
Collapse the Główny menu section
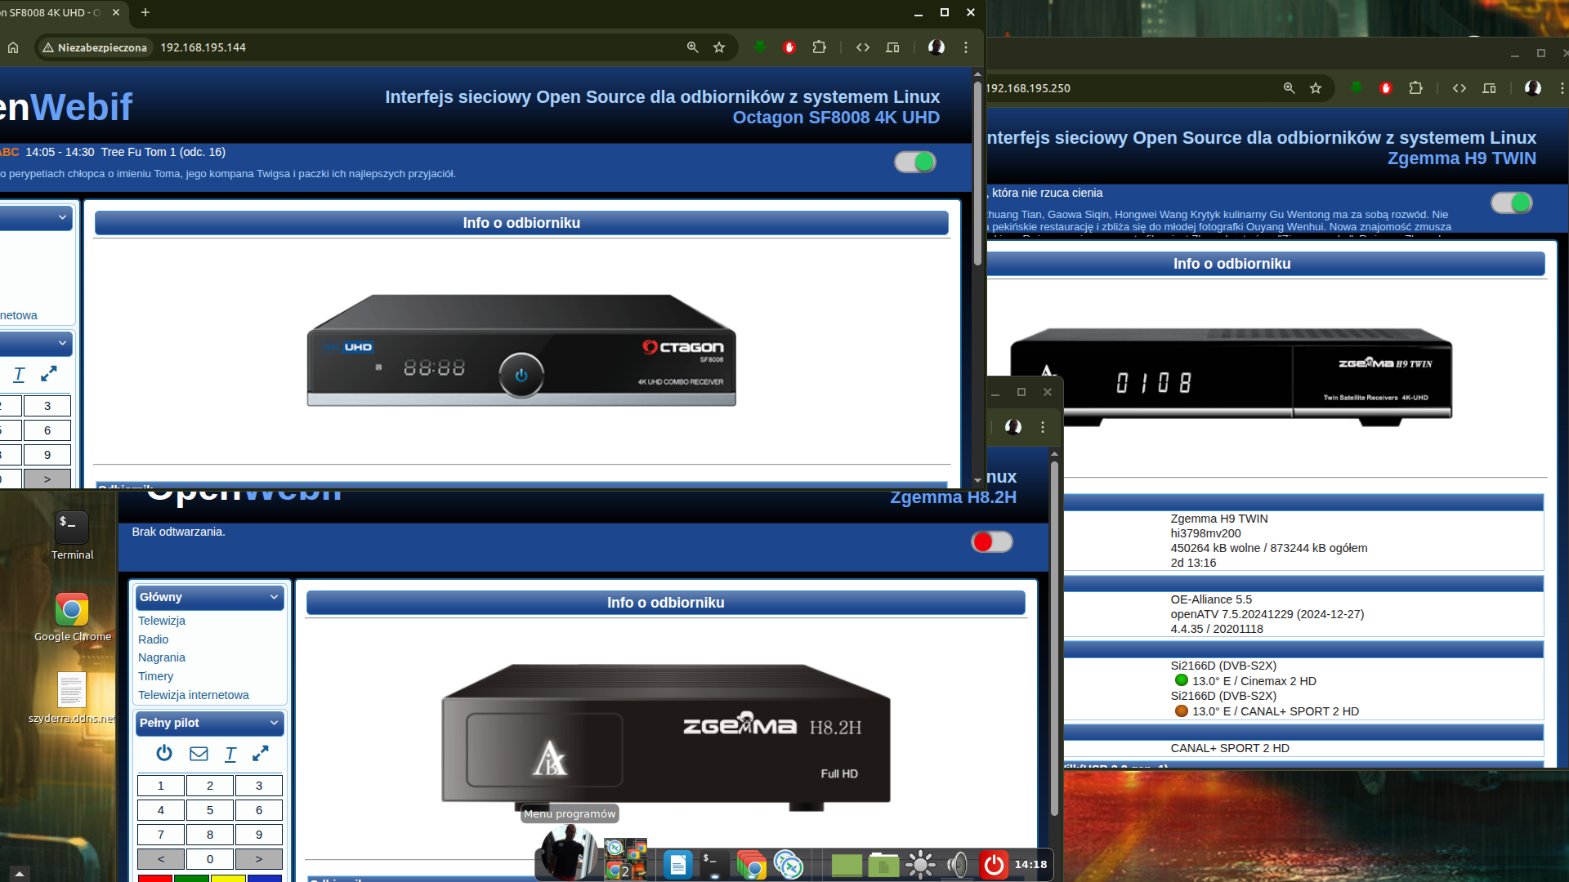[x=274, y=597]
